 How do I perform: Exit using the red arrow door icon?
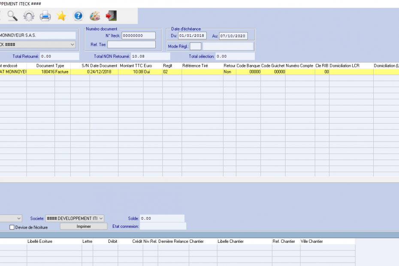pos(111,16)
